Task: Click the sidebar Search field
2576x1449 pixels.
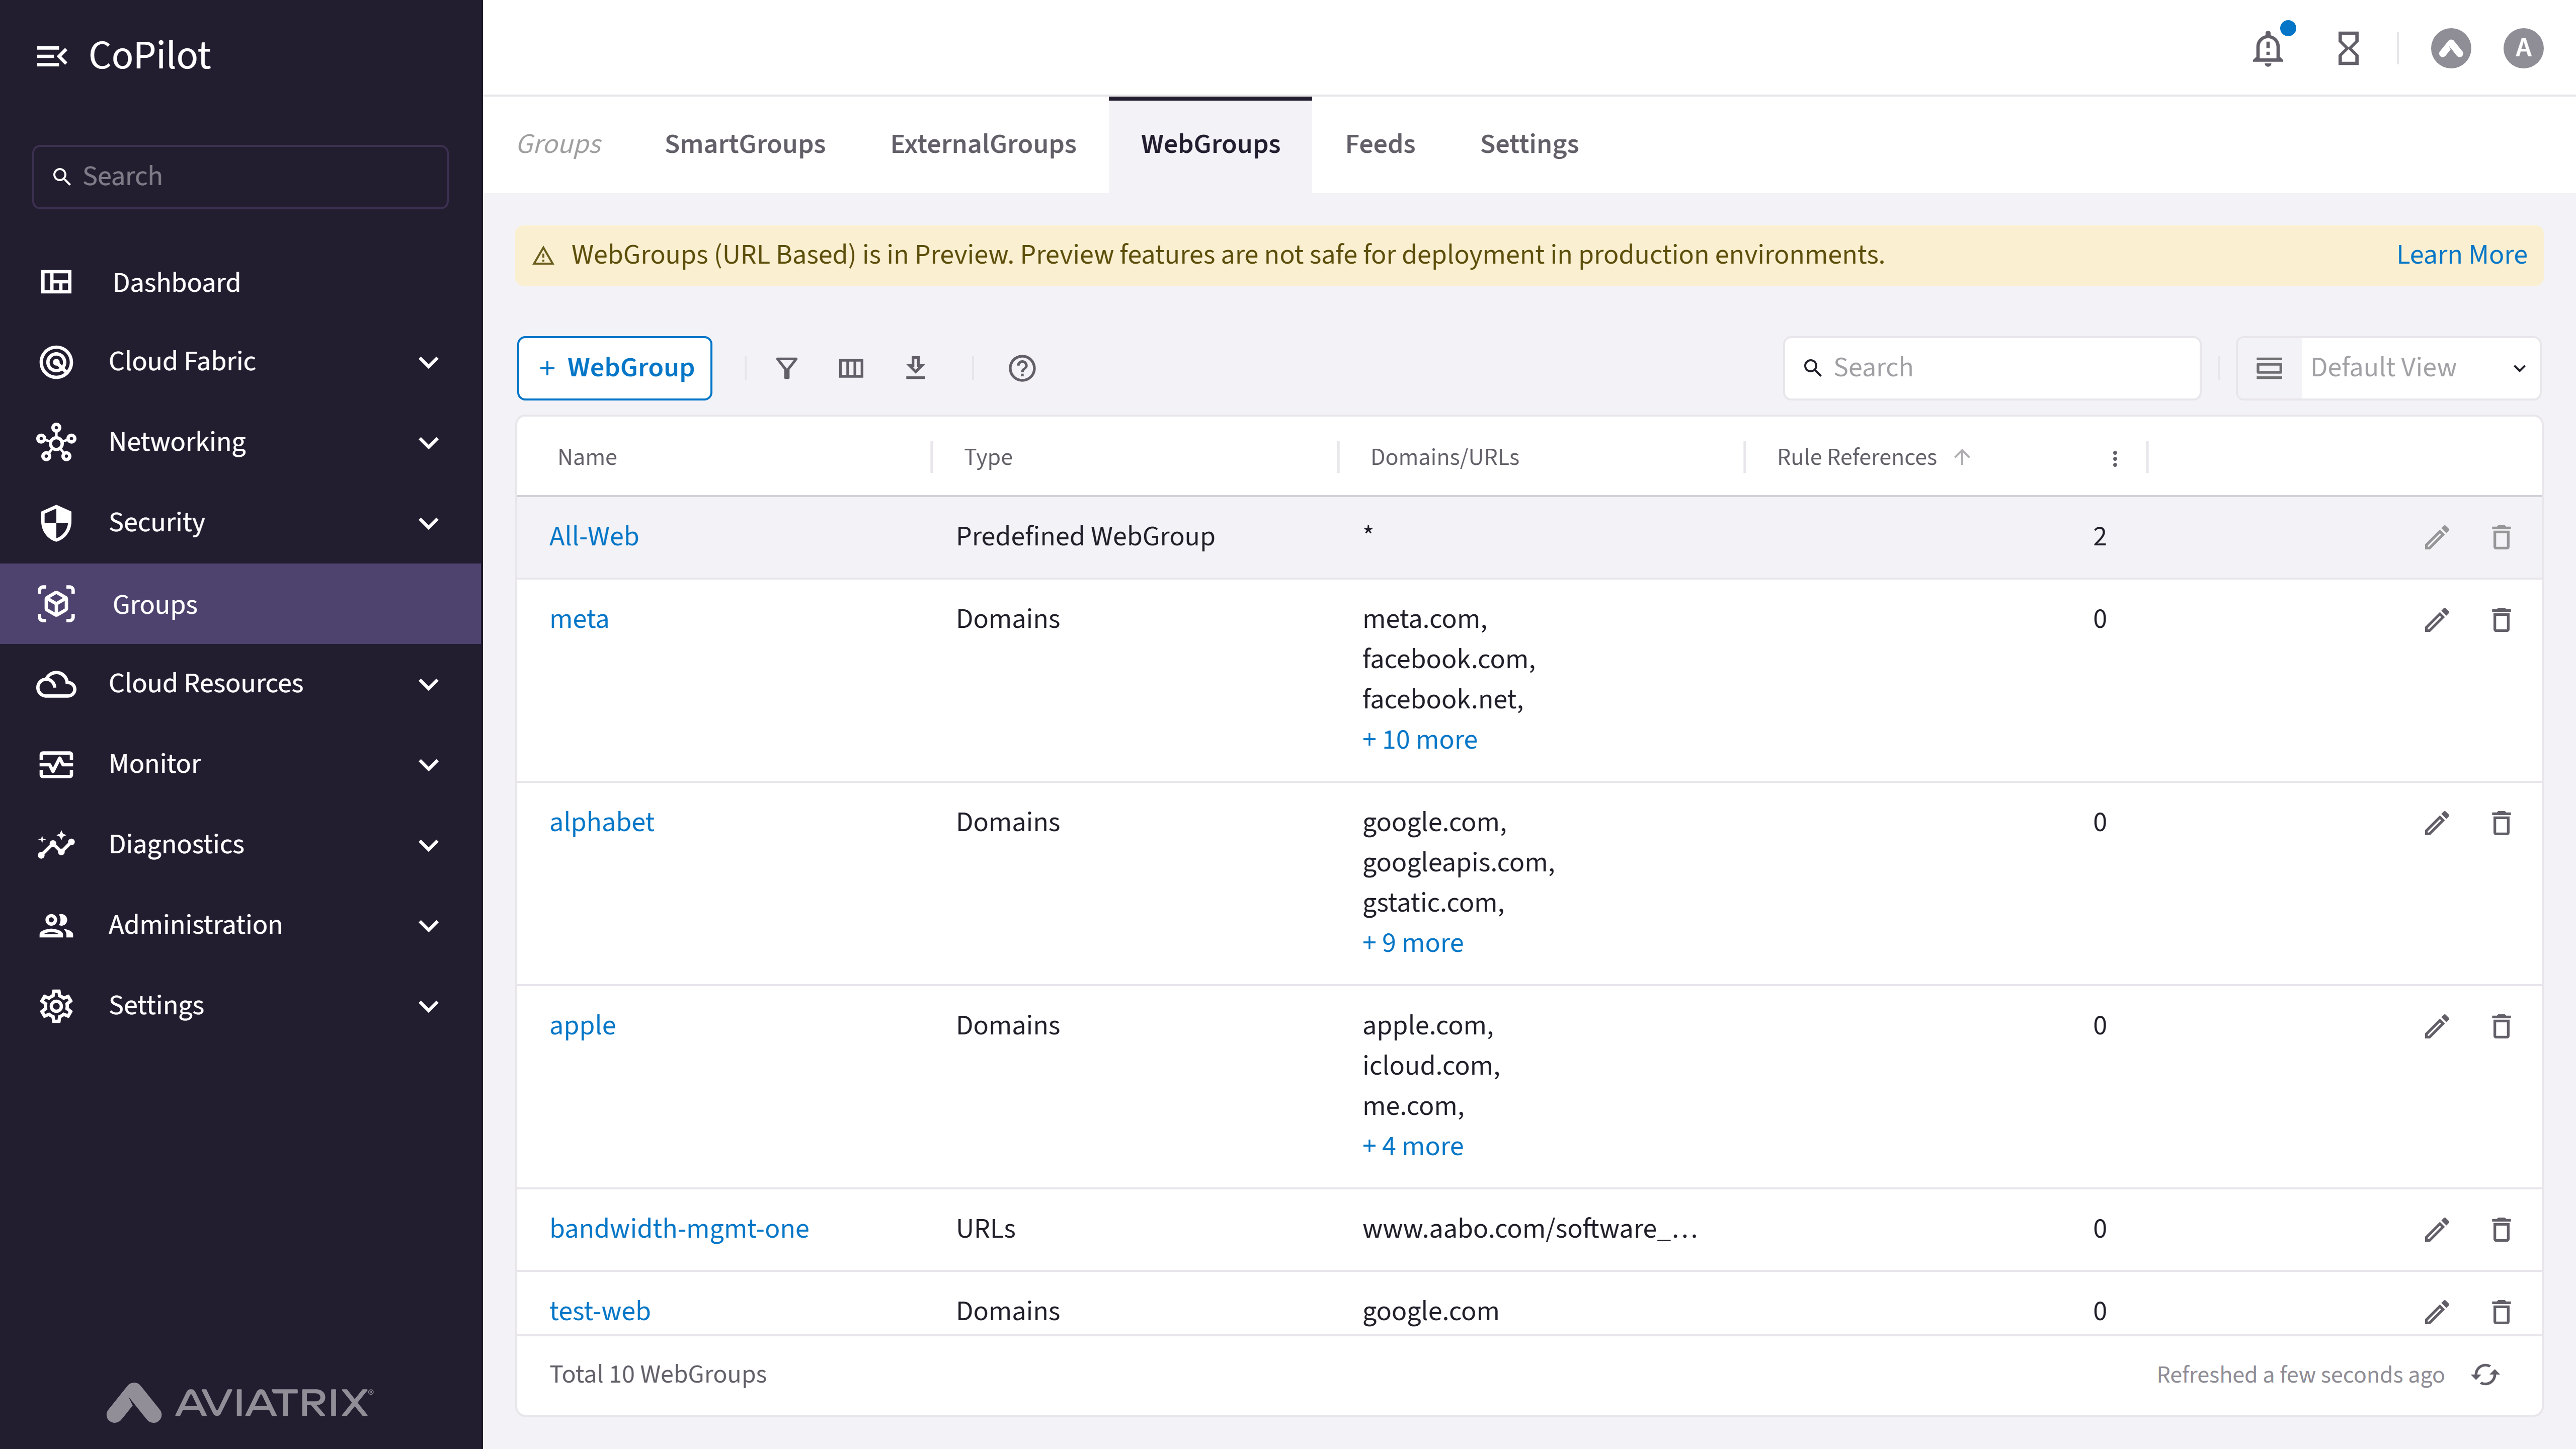Action: 240,177
